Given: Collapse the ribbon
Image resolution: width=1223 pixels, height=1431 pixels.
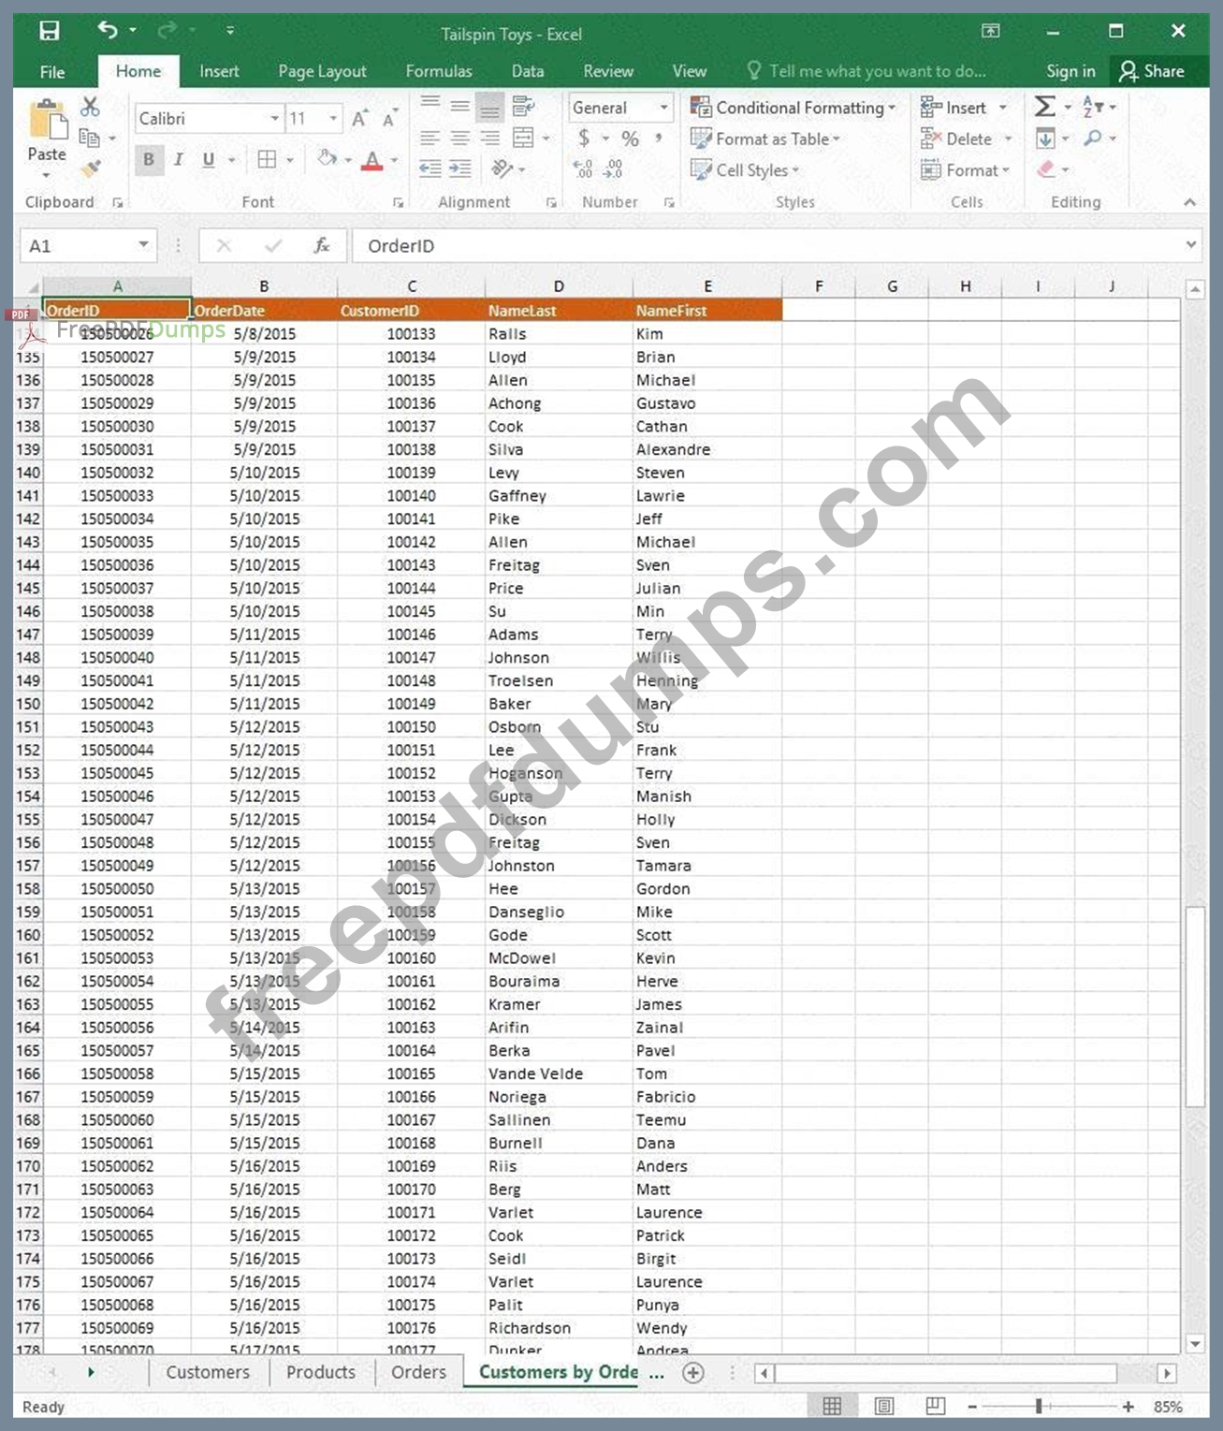Looking at the screenshot, I should pos(1189,202).
